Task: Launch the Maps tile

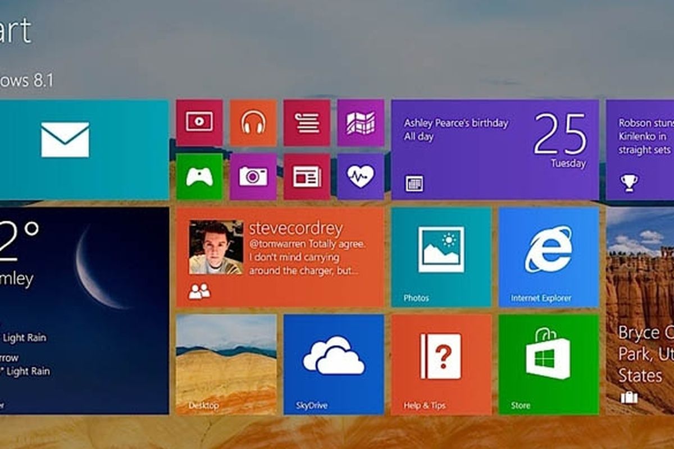Action: (x=361, y=123)
